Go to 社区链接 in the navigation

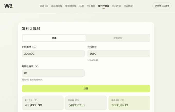pos(128,6)
